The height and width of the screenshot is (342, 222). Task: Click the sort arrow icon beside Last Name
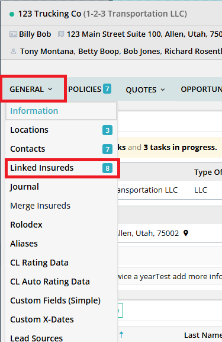(x=121, y=334)
